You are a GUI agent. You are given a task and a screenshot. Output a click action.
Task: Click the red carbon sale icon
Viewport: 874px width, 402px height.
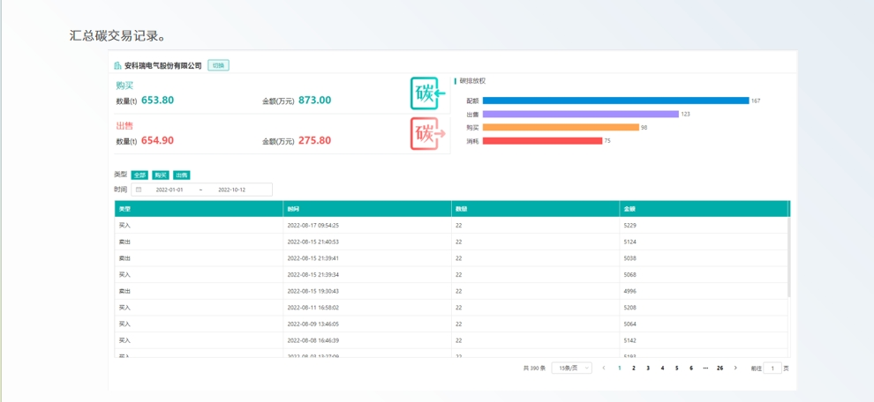pyautogui.click(x=427, y=134)
